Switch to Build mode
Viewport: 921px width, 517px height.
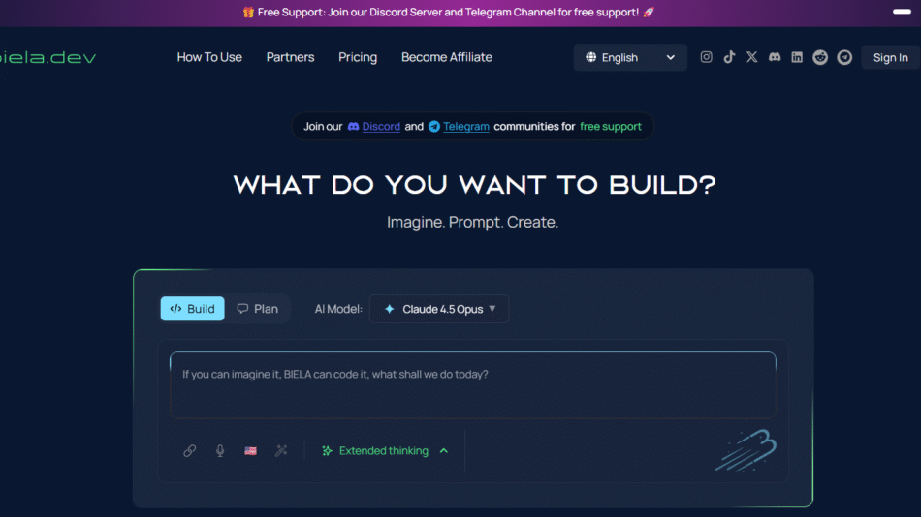(192, 309)
